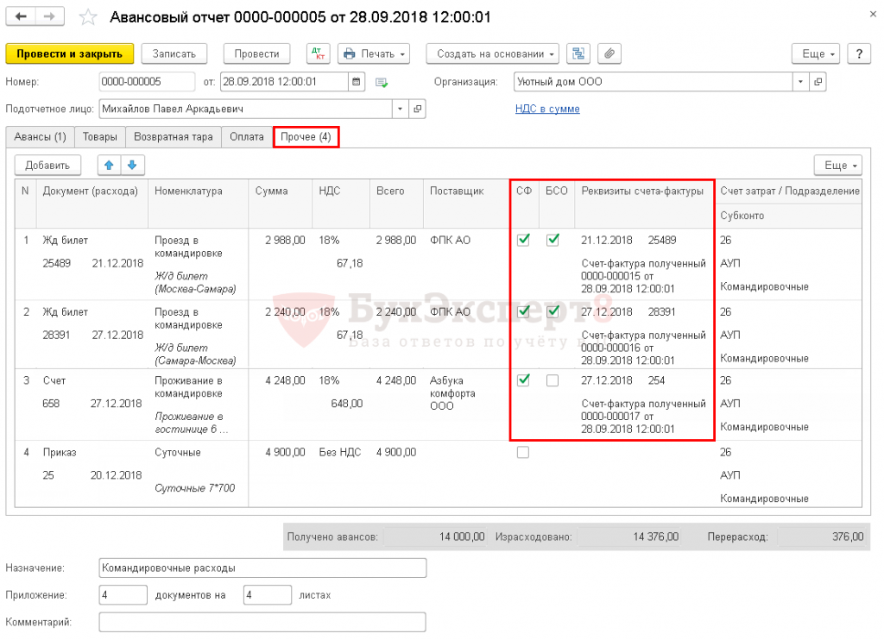Screen dimensions: 884x640
Task: Open Организация record with the open-form icon
Action: pyautogui.click(x=818, y=82)
